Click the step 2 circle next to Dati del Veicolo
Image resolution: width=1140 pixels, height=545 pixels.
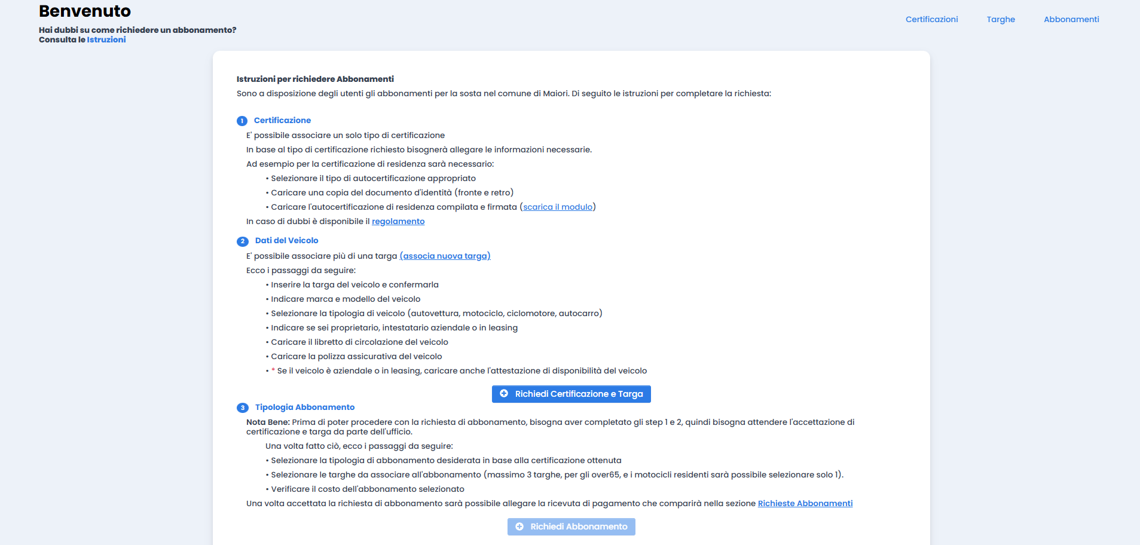pos(242,241)
